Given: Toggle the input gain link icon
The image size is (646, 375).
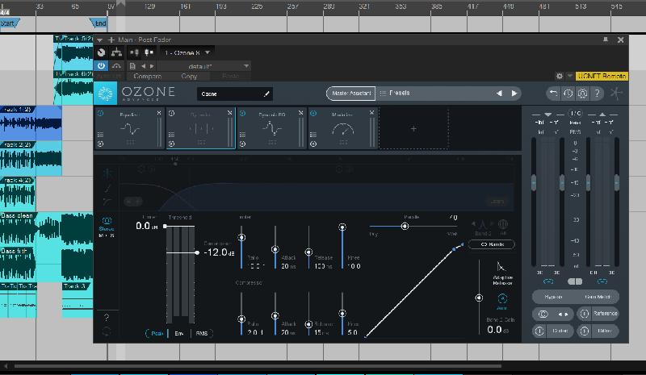Looking at the screenshot, I should coord(548,281).
